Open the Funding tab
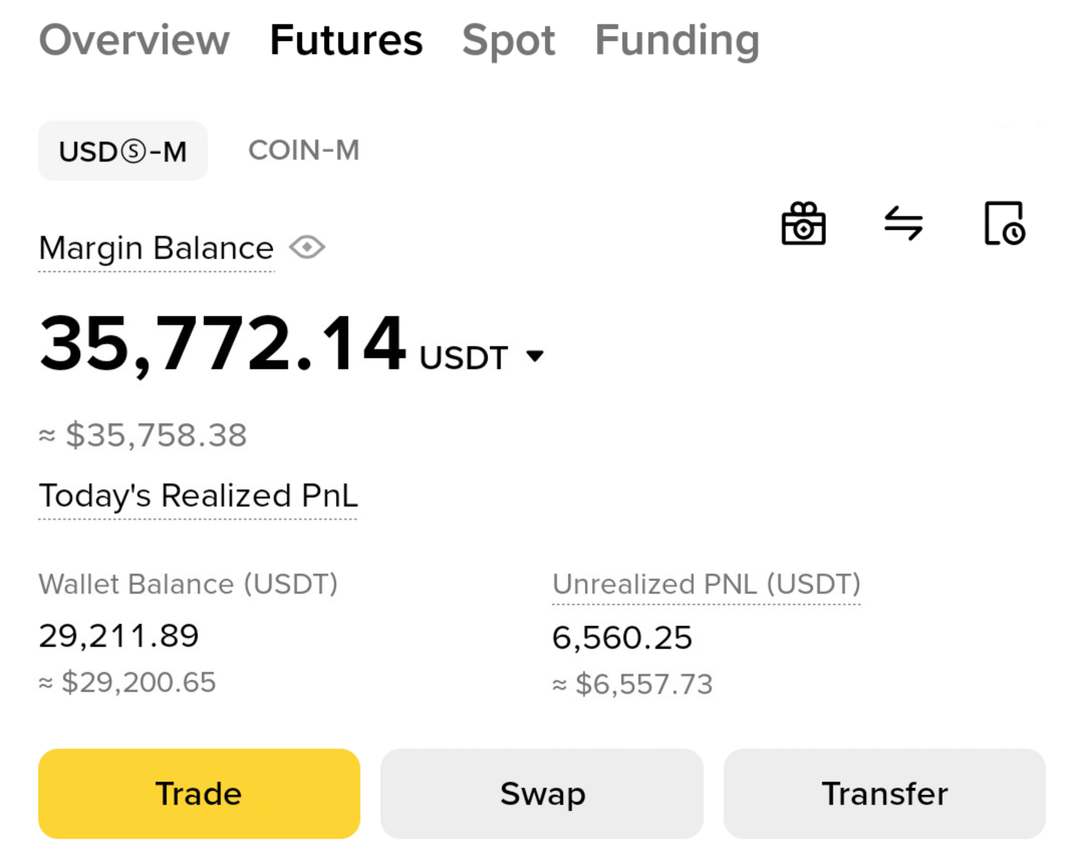The image size is (1084, 852). pyautogui.click(x=677, y=41)
